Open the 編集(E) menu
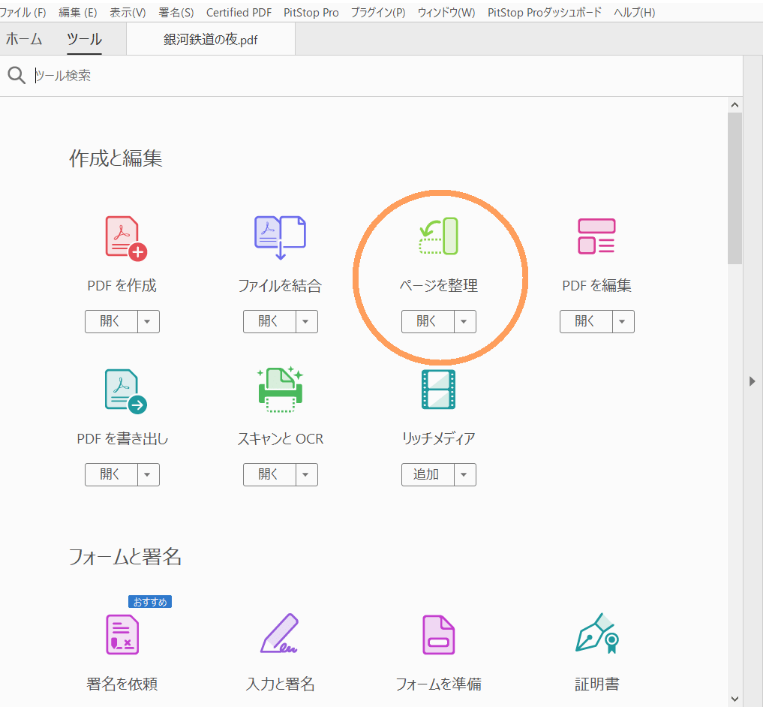Screen dimensions: 763x707 [78, 13]
